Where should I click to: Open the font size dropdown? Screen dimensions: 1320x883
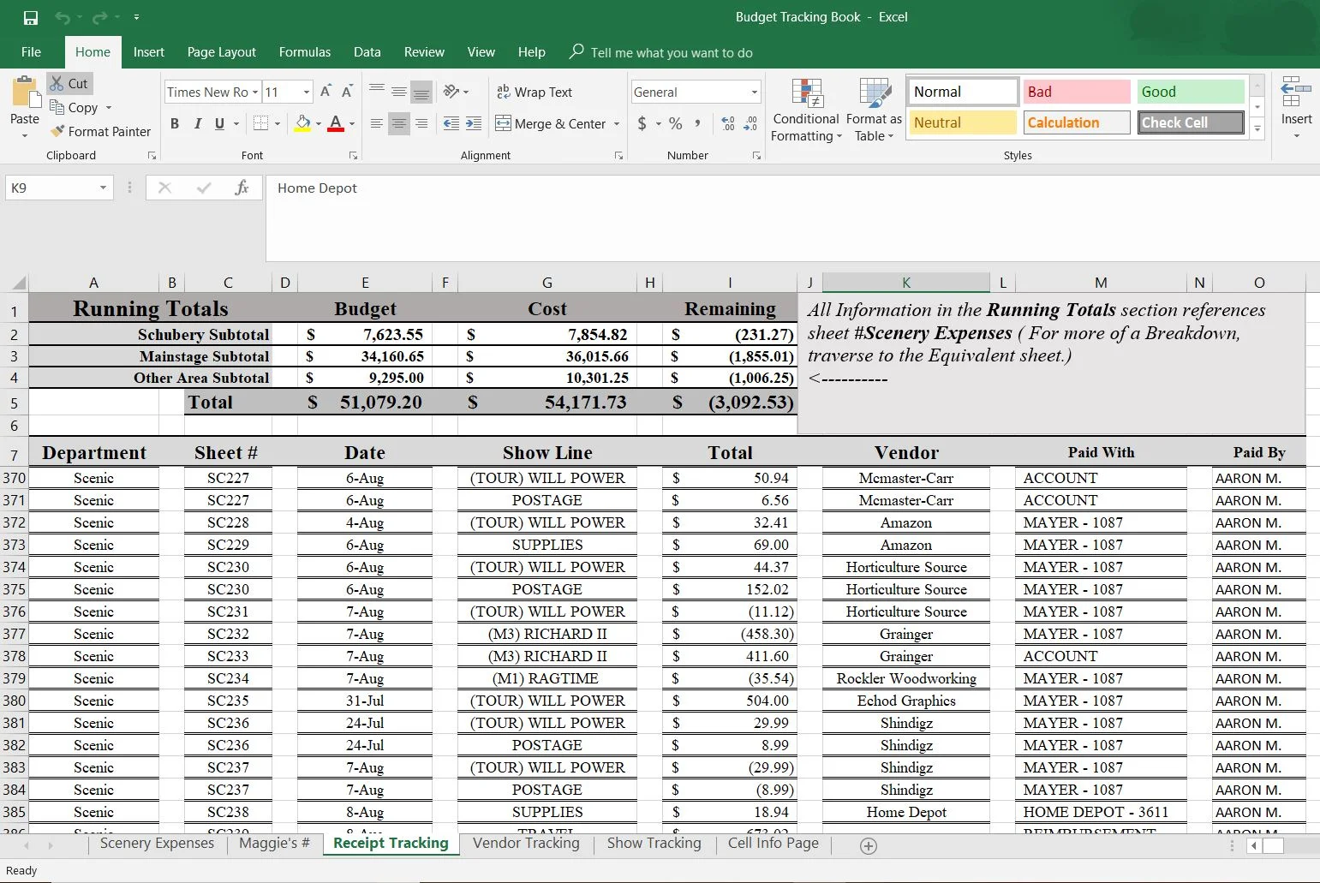coord(307,92)
